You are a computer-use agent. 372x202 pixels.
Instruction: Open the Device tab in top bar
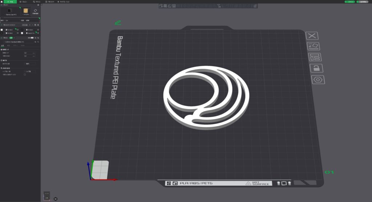[x=37, y=2]
